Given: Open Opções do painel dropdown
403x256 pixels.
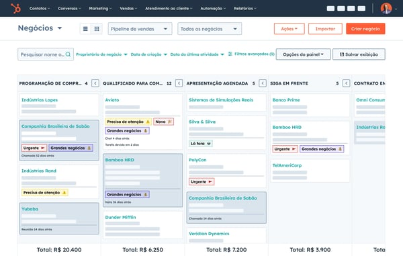Looking at the screenshot, I should (304, 54).
